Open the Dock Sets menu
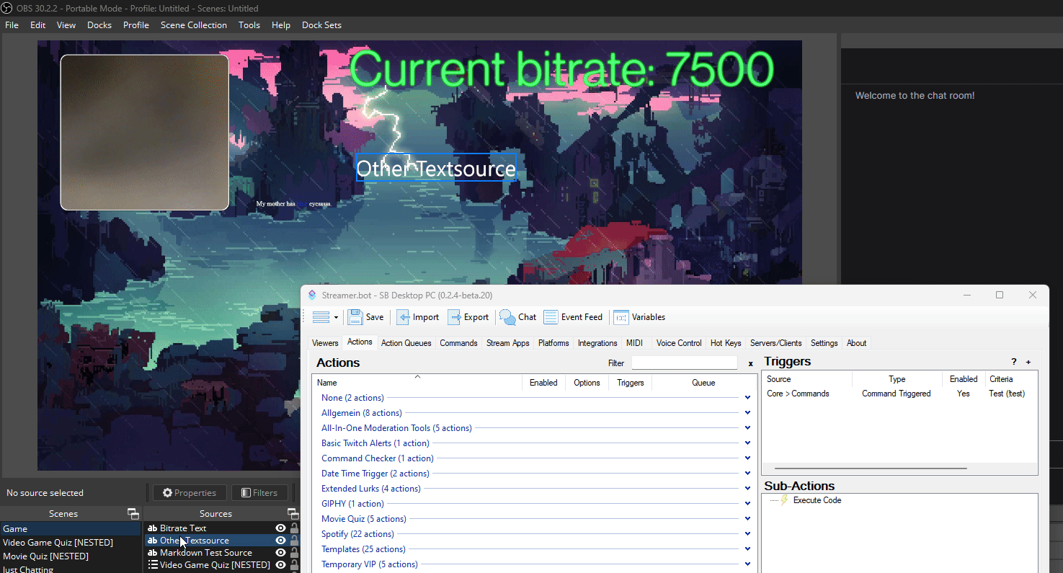This screenshot has width=1063, height=573. tap(321, 25)
